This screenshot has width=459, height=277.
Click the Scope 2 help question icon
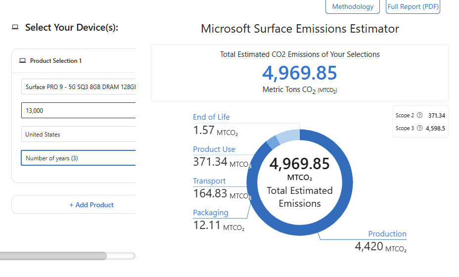pos(419,116)
